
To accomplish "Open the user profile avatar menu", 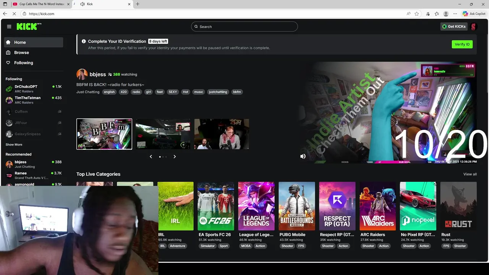I will (473, 26).
